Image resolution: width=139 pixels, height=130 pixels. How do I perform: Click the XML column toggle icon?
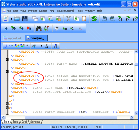click(x=55, y=46)
